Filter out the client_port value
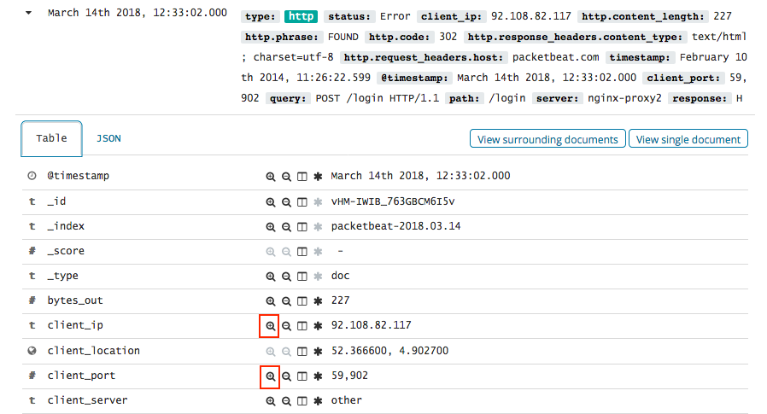 point(286,376)
